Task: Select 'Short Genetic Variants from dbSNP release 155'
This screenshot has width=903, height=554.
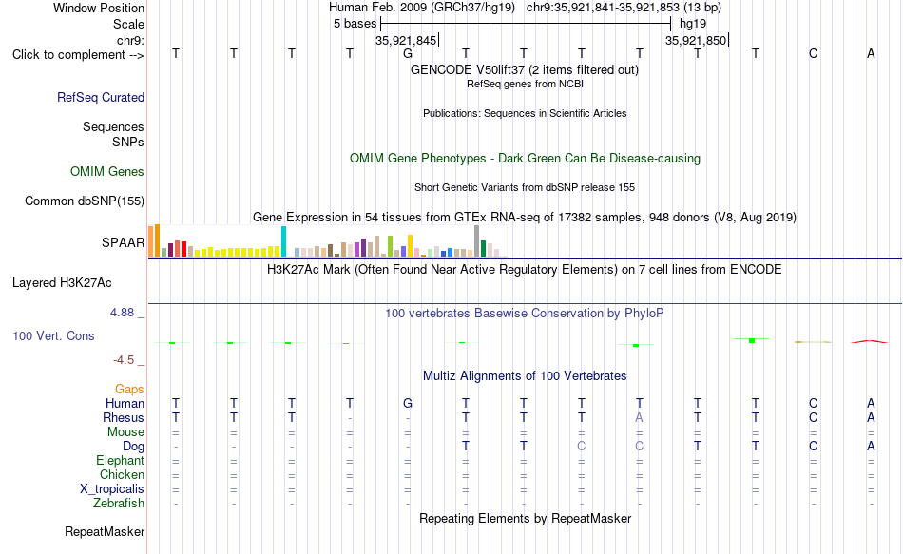Action: tap(525, 188)
